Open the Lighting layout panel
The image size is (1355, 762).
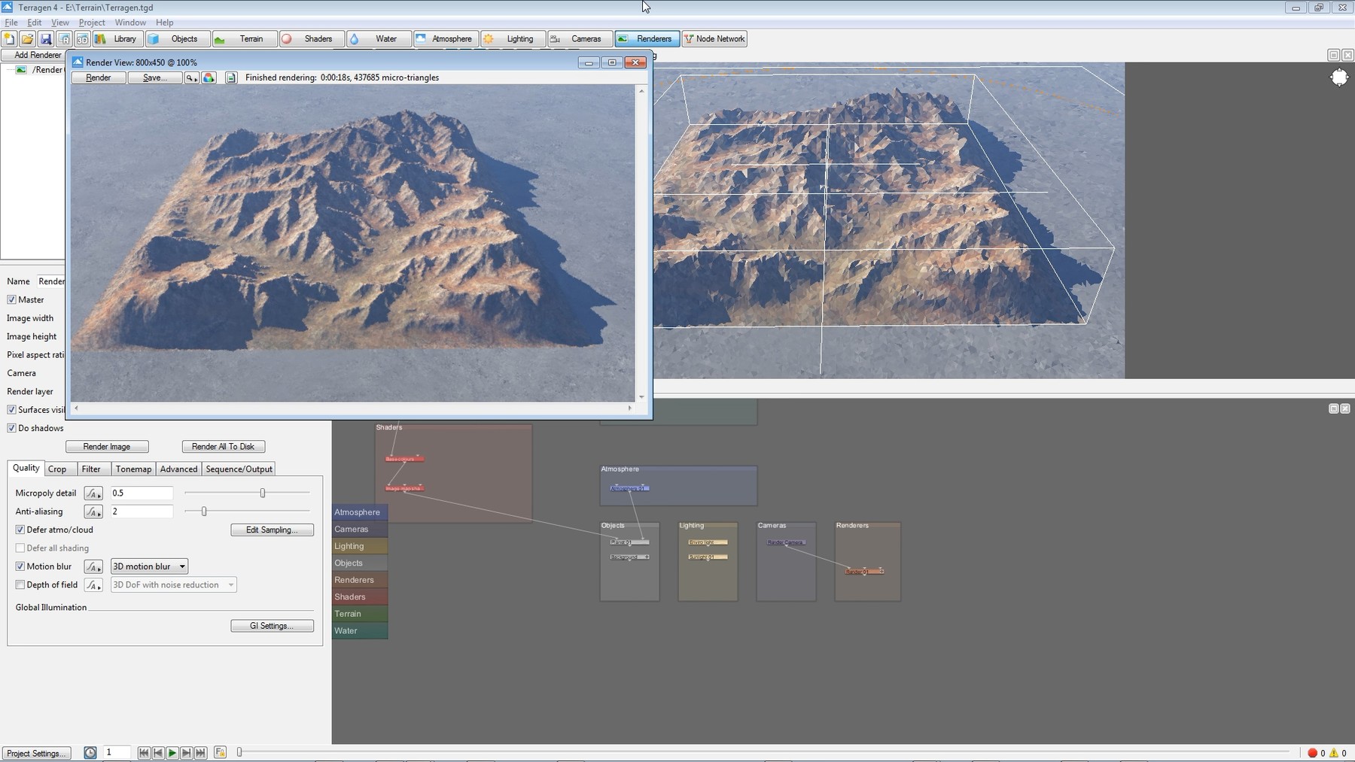[x=519, y=38]
